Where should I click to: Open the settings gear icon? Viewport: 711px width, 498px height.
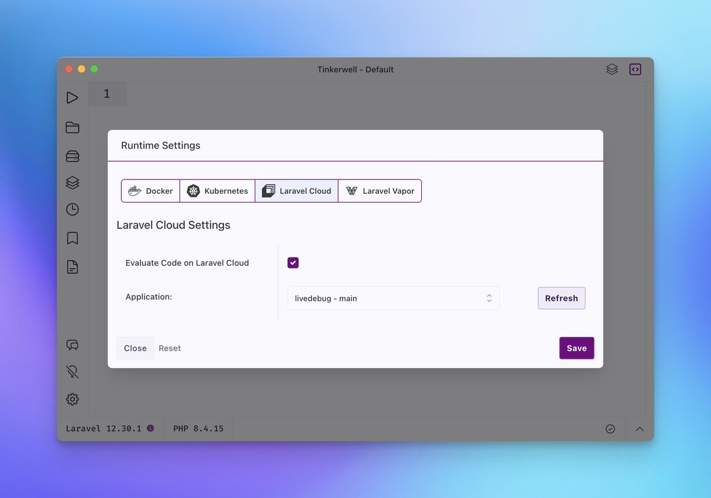click(72, 399)
